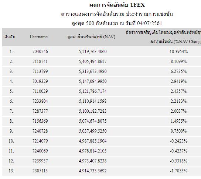Select username 7156369 in row 8
This screenshot has height=179, width=201.
[40, 121]
